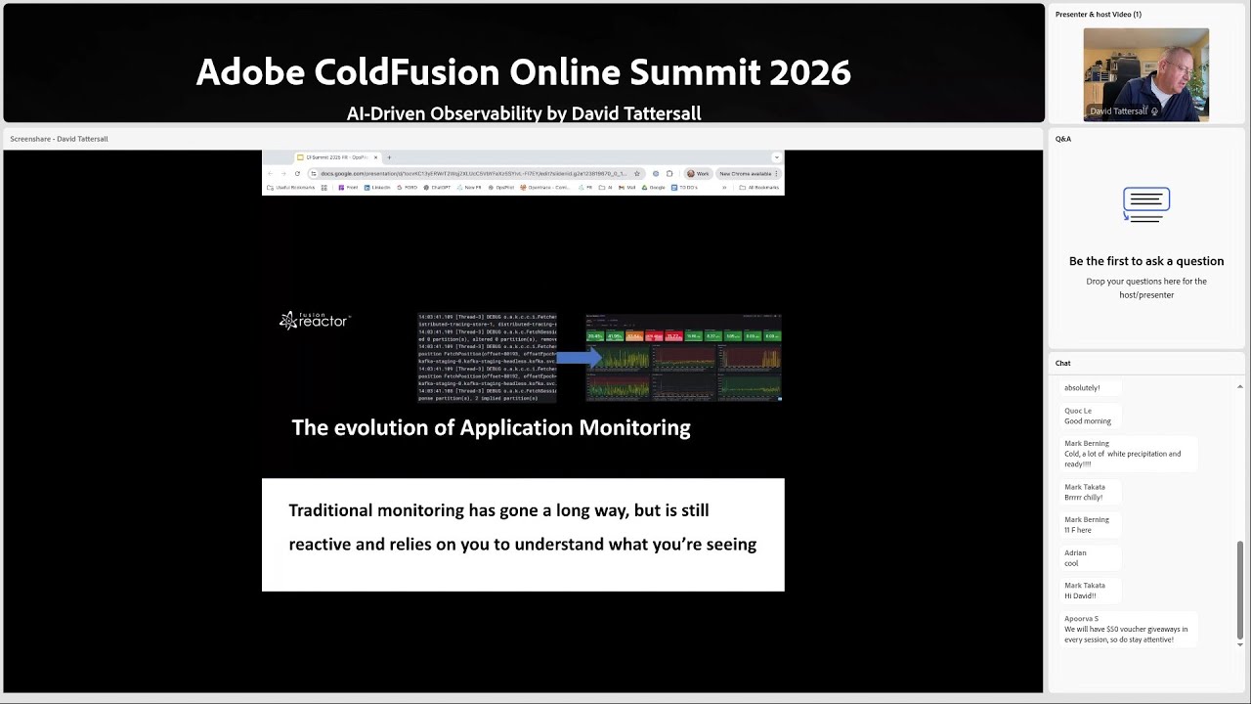This screenshot has height=704, width=1251.
Task: Click the microphone icon beside David Tattersall's name
Action: pos(1154,111)
